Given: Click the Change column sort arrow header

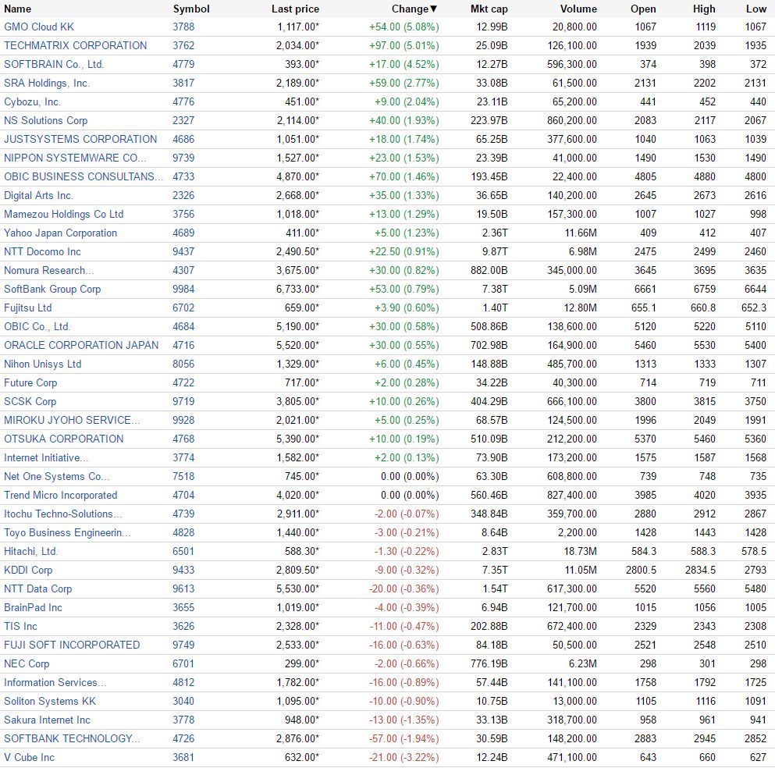Looking at the screenshot, I should click(x=414, y=9).
